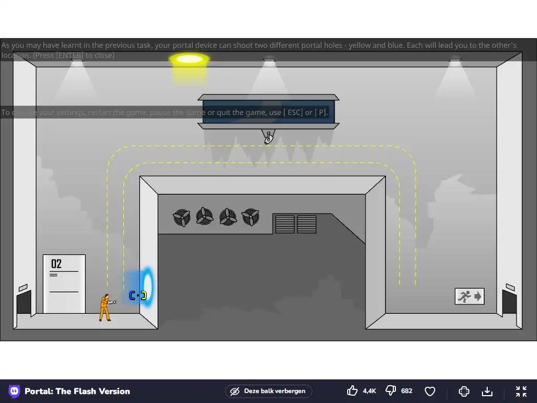Screen dimensions: 537x403
Task: Click the 4,4K likes count
Action: click(369, 391)
